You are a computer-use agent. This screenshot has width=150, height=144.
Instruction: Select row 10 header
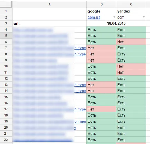tap(6, 66)
